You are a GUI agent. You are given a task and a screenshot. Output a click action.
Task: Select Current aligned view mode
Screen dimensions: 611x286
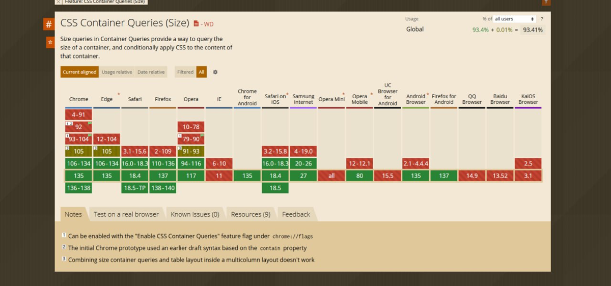click(79, 72)
